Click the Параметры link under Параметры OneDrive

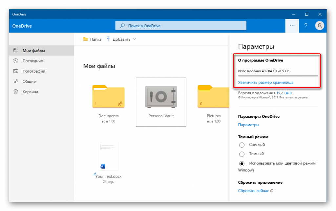(x=248, y=125)
